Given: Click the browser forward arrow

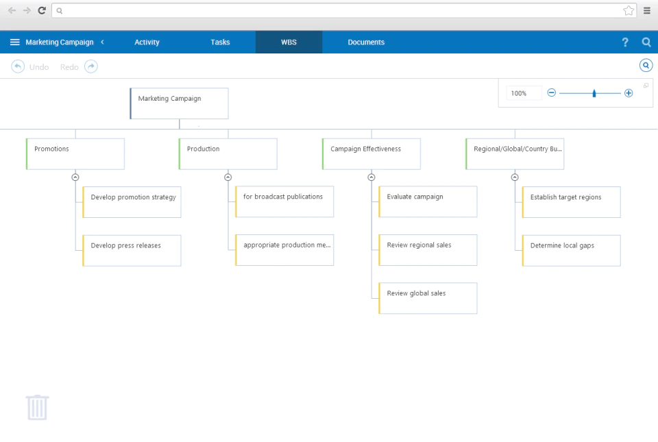Looking at the screenshot, I should pos(27,10).
